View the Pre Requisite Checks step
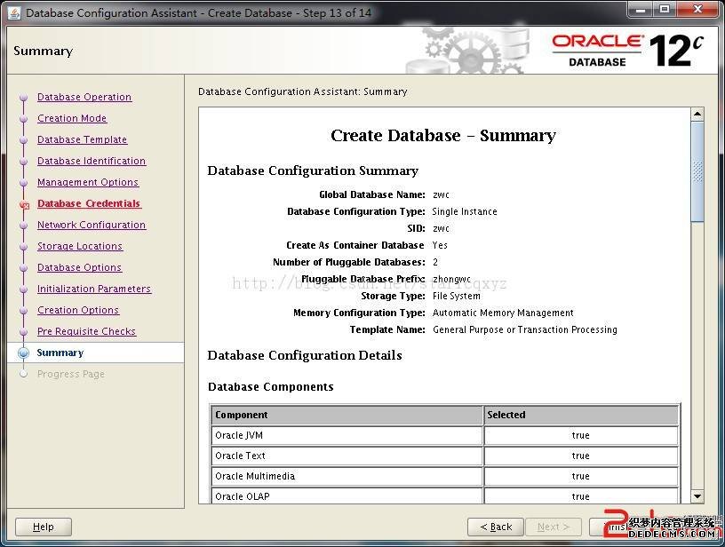The height and width of the screenshot is (547, 725). tap(86, 332)
